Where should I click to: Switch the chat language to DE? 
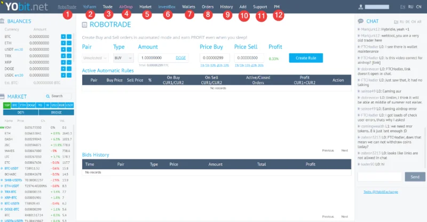(x=408, y=22)
